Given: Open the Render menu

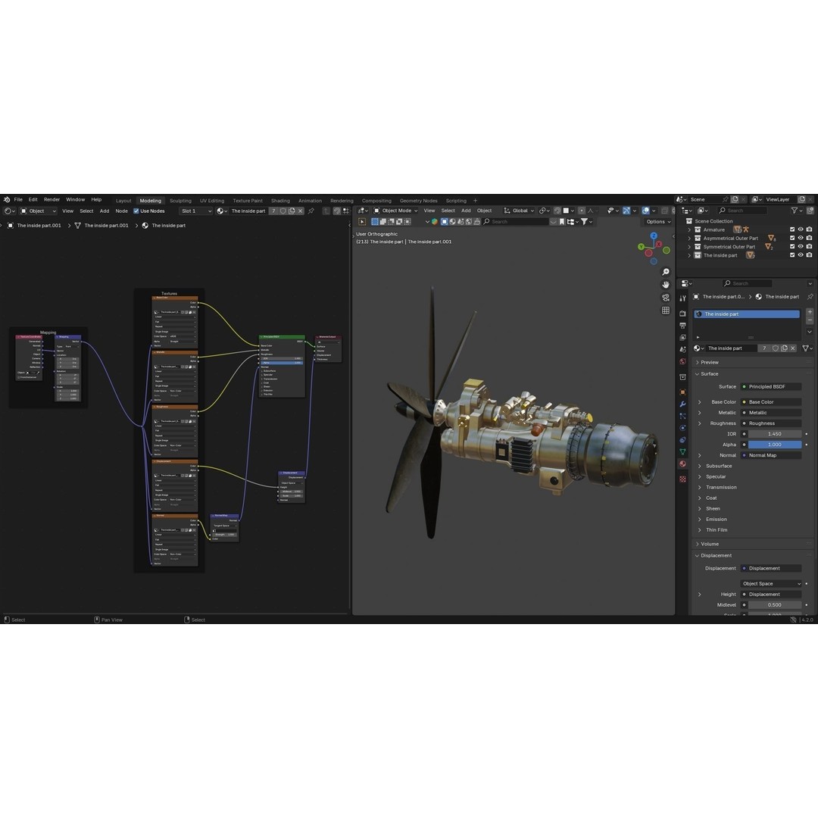Looking at the screenshot, I should click(52, 199).
